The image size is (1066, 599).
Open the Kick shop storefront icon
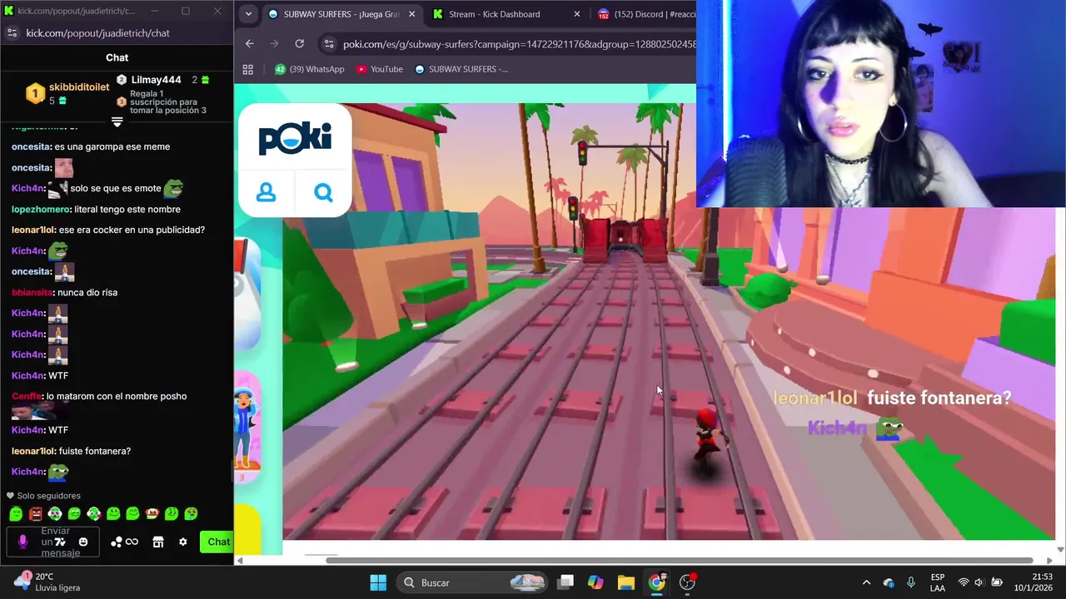coord(158,542)
